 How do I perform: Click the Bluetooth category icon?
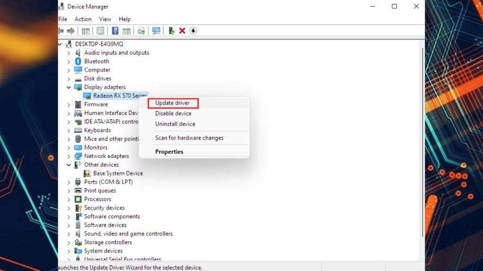tap(78, 61)
